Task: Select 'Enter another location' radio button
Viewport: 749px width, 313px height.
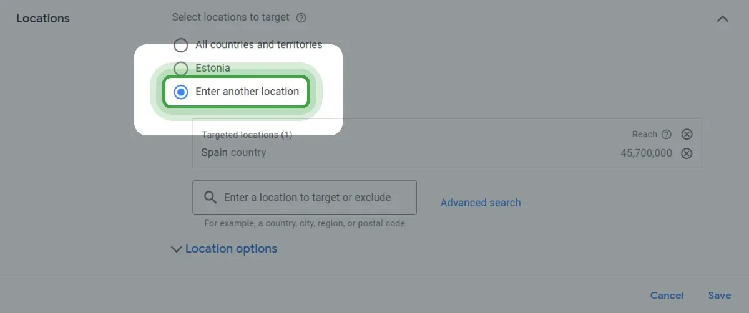Action: [181, 92]
